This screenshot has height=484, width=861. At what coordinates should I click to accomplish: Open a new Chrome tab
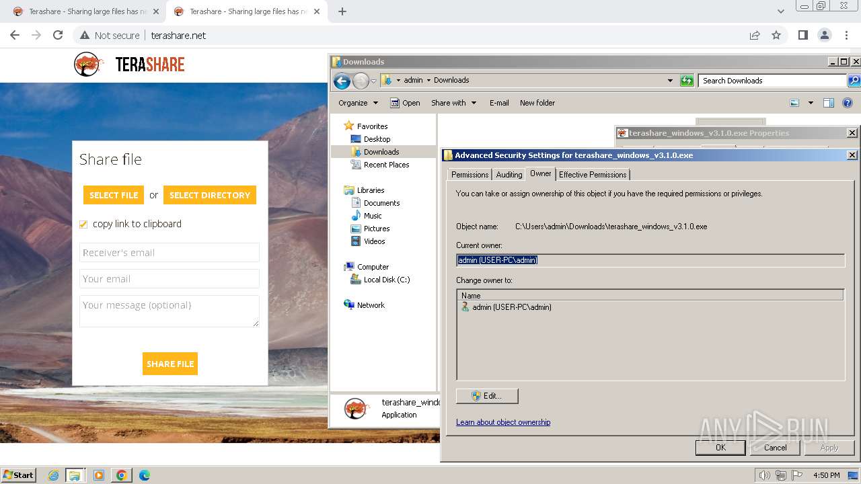point(342,11)
